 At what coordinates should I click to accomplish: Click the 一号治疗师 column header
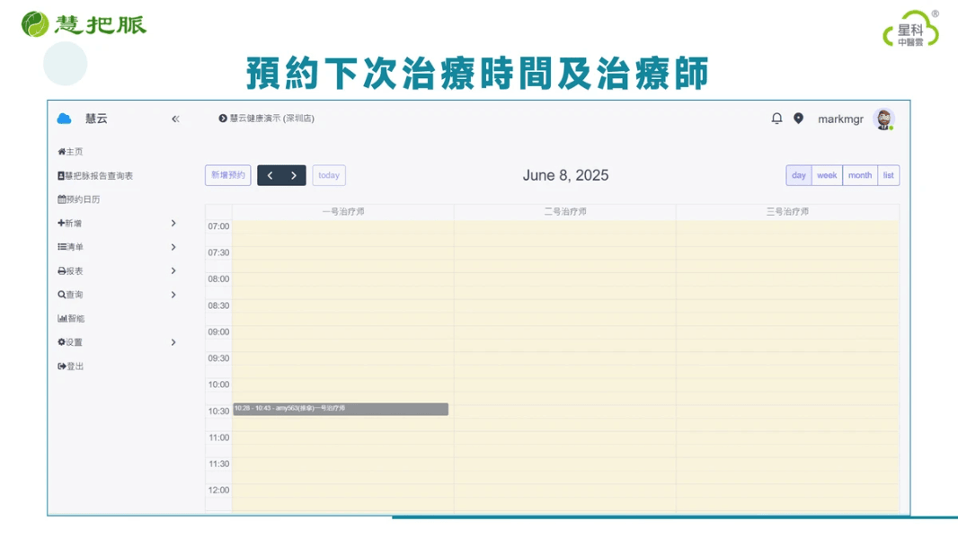[x=343, y=212]
